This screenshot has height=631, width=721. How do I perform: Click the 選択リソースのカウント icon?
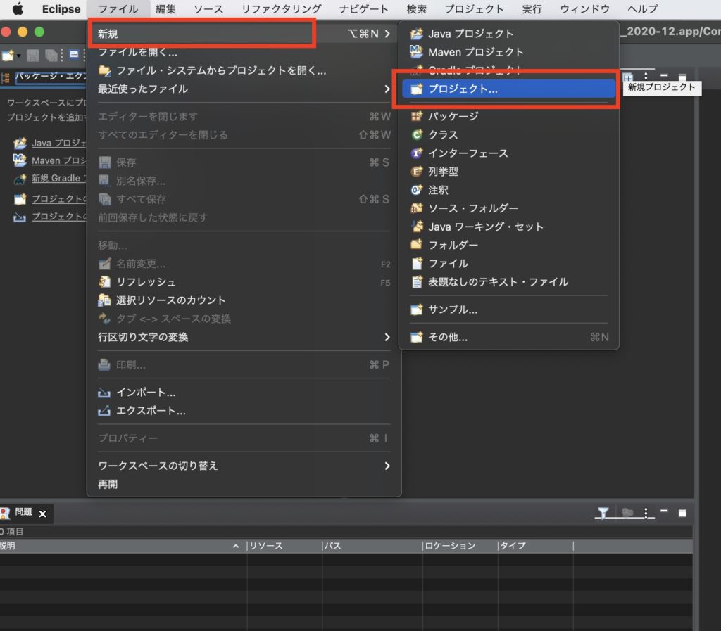click(x=104, y=300)
